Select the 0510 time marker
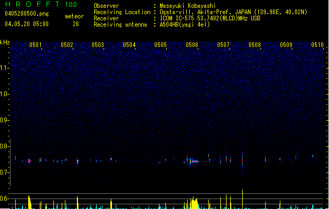The width and height of the screenshot is (329, 209). tap(317, 45)
